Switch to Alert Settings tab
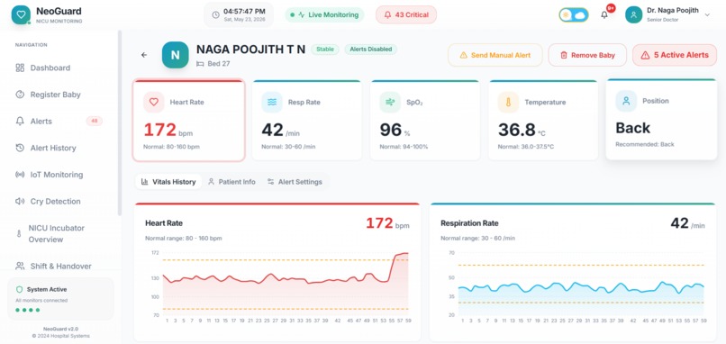 [295, 182]
